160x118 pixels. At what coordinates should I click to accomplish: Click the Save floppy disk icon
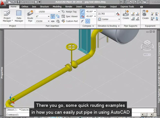(x=19, y=2)
